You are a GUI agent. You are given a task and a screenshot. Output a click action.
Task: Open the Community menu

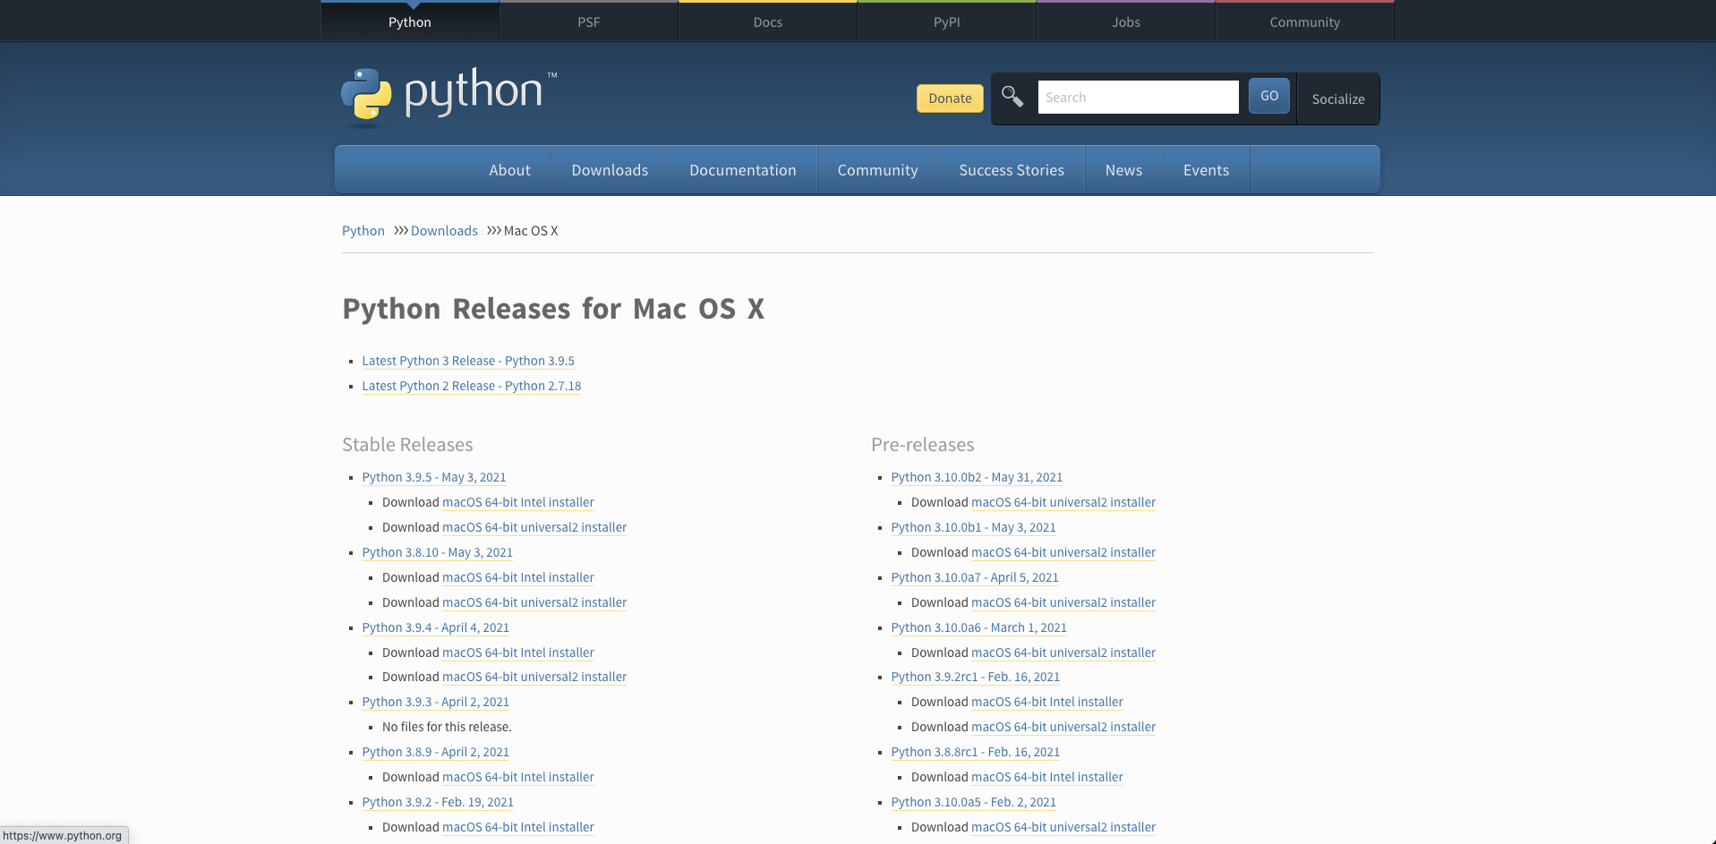pyautogui.click(x=877, y=169)
